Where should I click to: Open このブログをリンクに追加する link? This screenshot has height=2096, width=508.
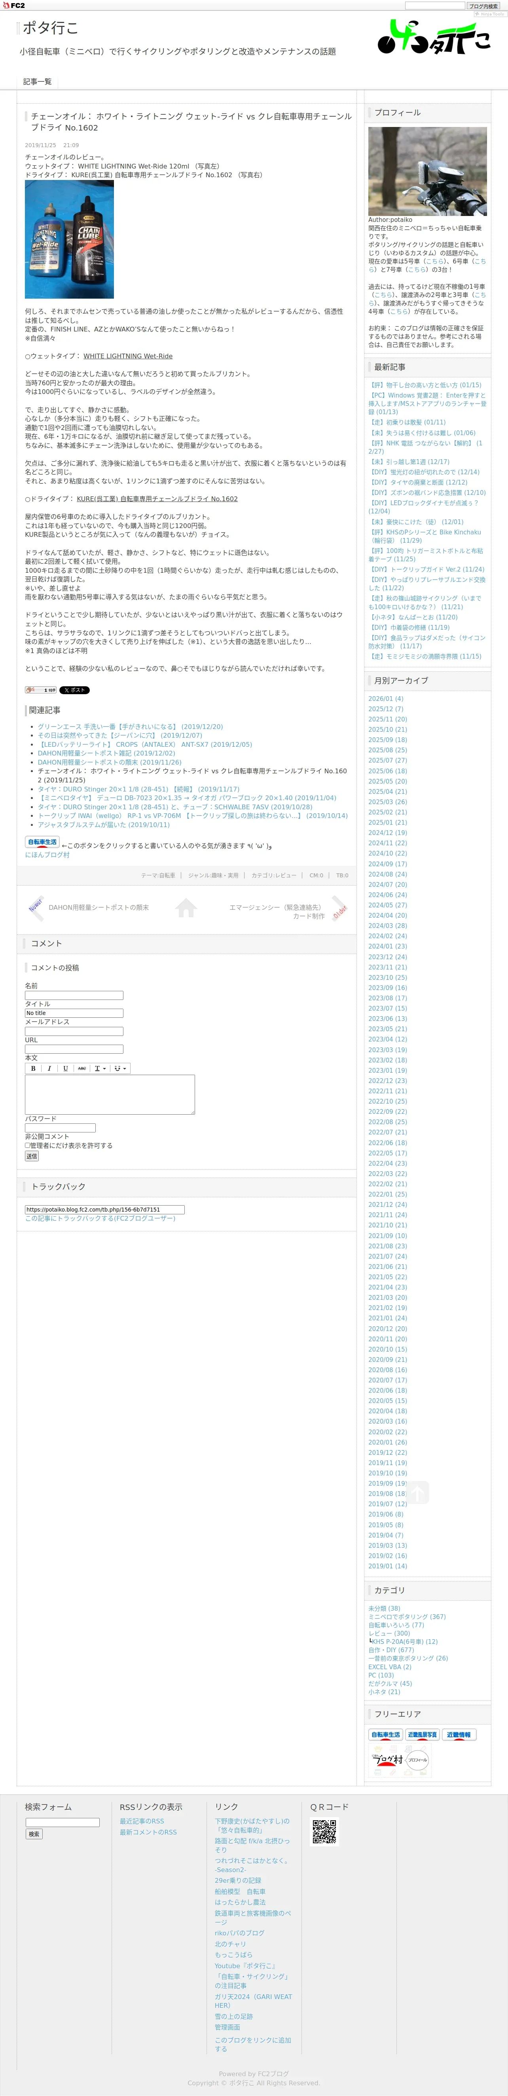252,2044
